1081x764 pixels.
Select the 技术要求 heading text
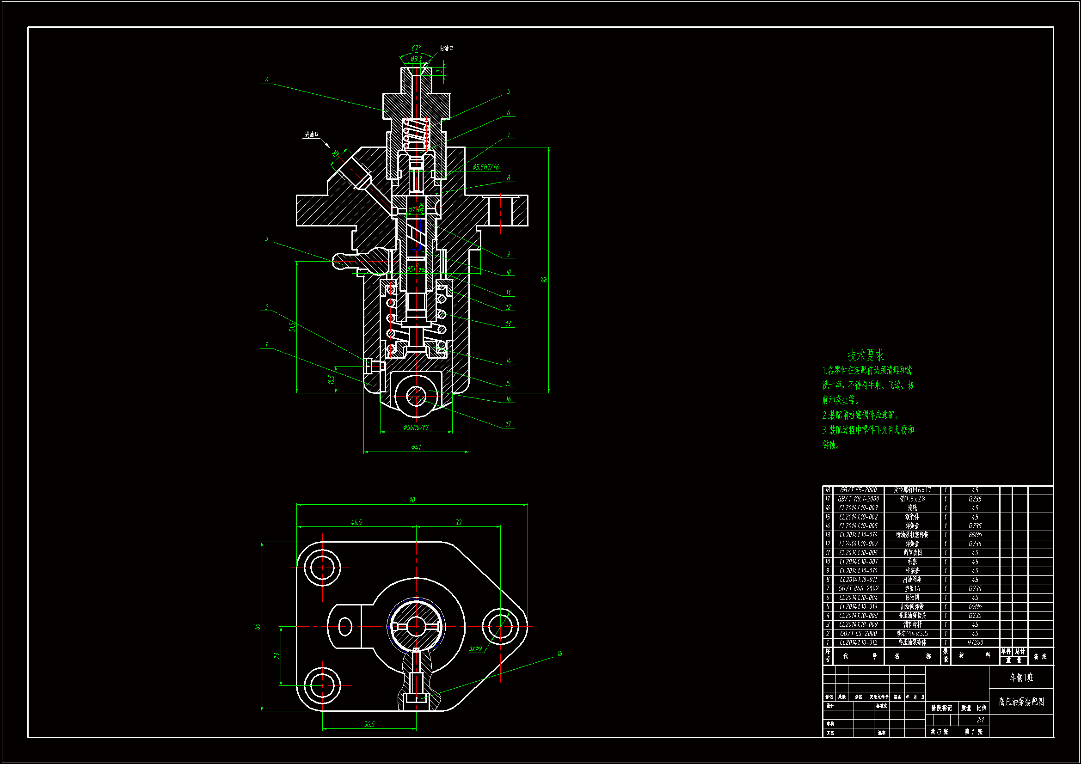866,355
